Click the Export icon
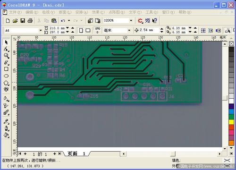 pos(98,21)
